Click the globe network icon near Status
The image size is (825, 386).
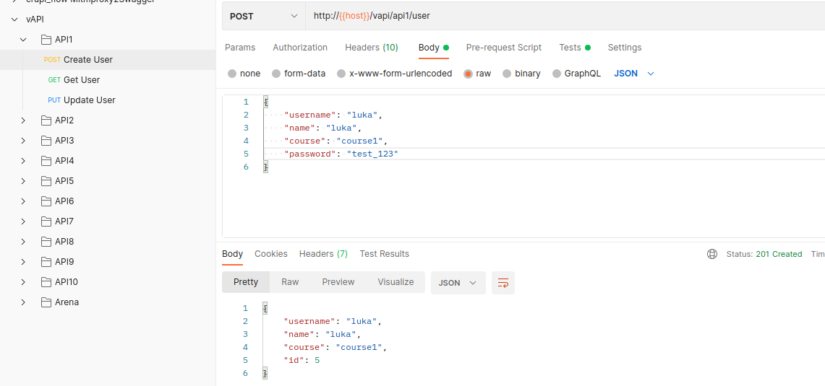(712, 254)
